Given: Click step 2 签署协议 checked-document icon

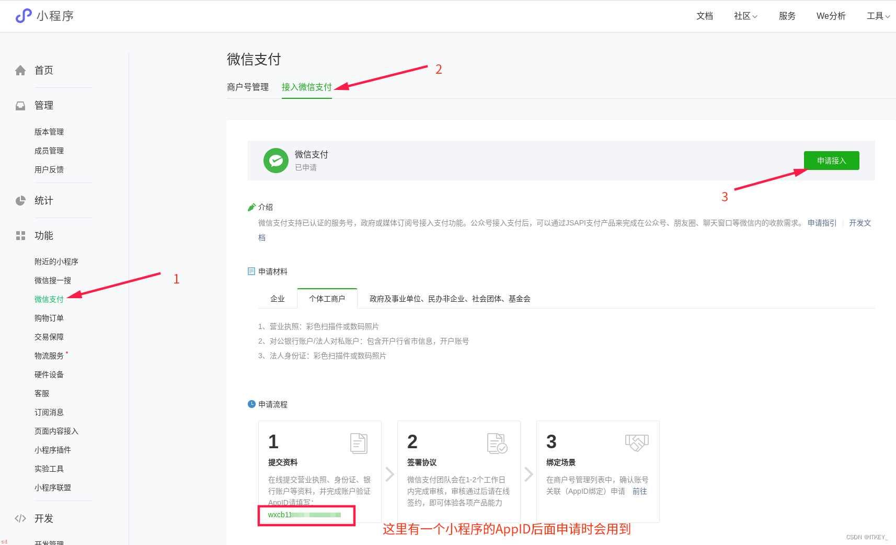Looking at the screenshot, I should pos(497,444).
